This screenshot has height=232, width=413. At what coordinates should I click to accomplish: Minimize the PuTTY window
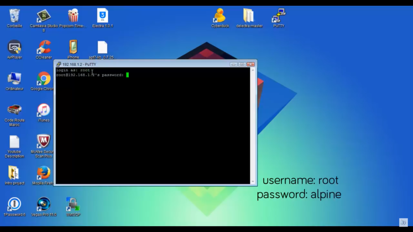[x=233, y=64]
